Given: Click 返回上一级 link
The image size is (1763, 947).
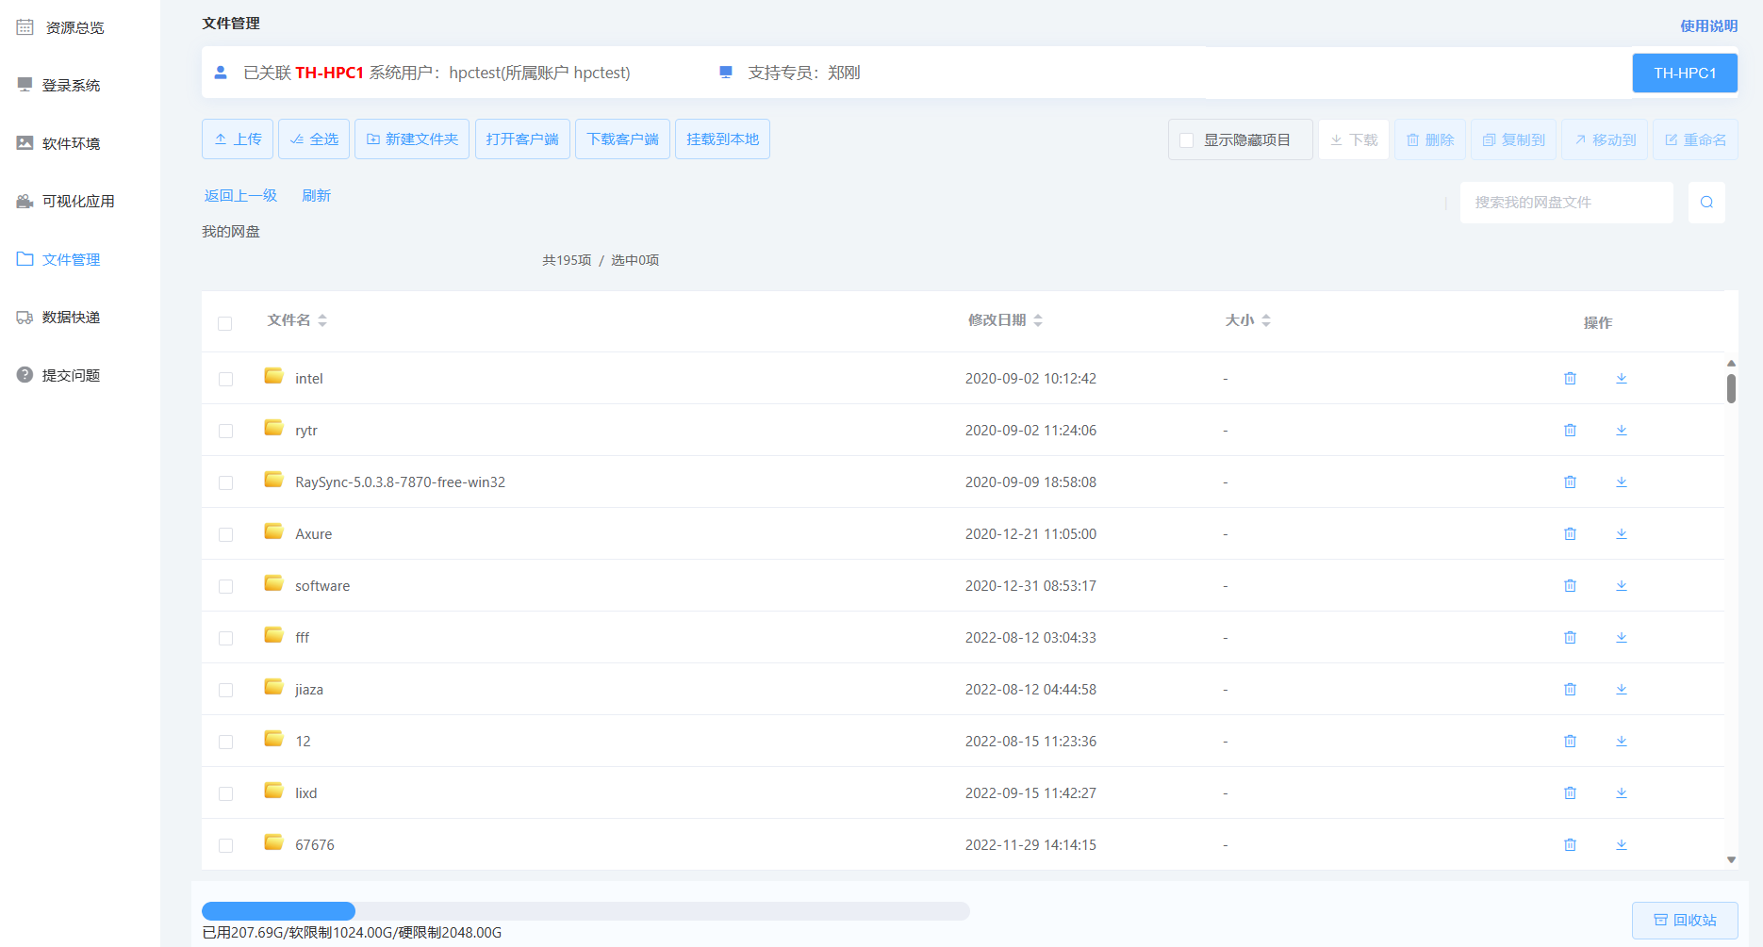Looking at the screenshot, I should pos(240,196).
